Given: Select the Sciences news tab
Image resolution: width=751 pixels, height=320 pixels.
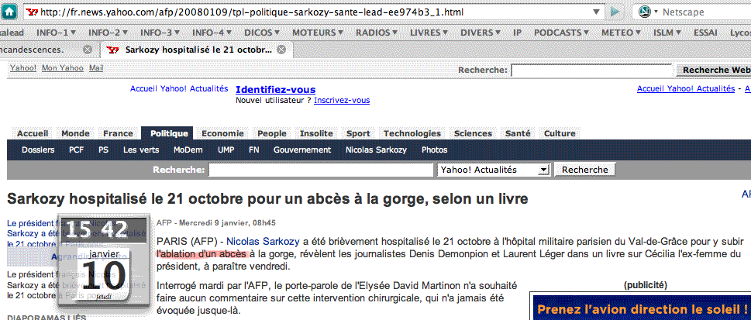Looking at the screenshot, I should [x=474, y=133].
